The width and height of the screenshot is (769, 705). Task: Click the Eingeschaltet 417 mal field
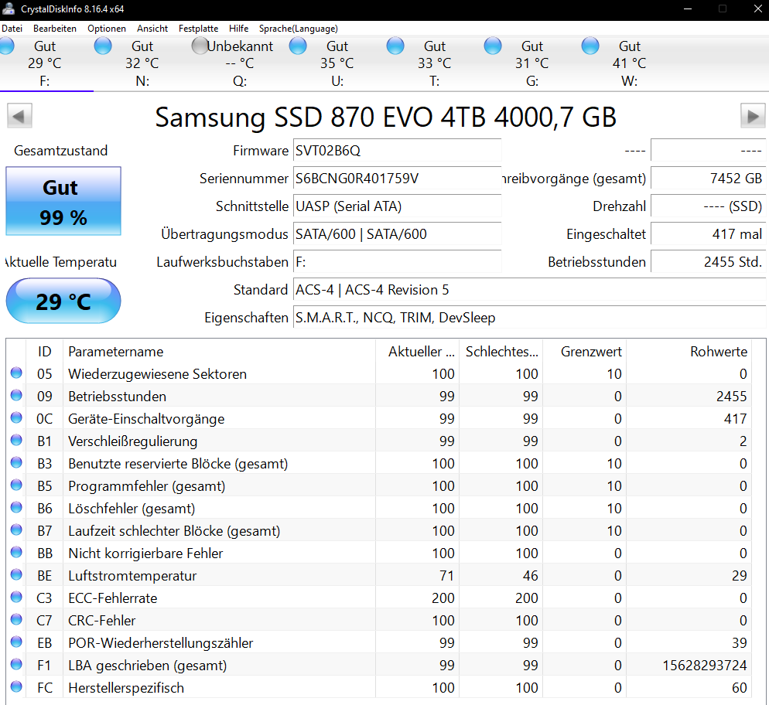[x=708, y=234]
